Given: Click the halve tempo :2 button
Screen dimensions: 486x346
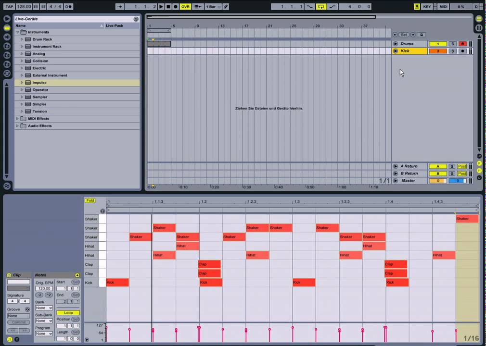Looking at the screenshot, I should point(39,295).
